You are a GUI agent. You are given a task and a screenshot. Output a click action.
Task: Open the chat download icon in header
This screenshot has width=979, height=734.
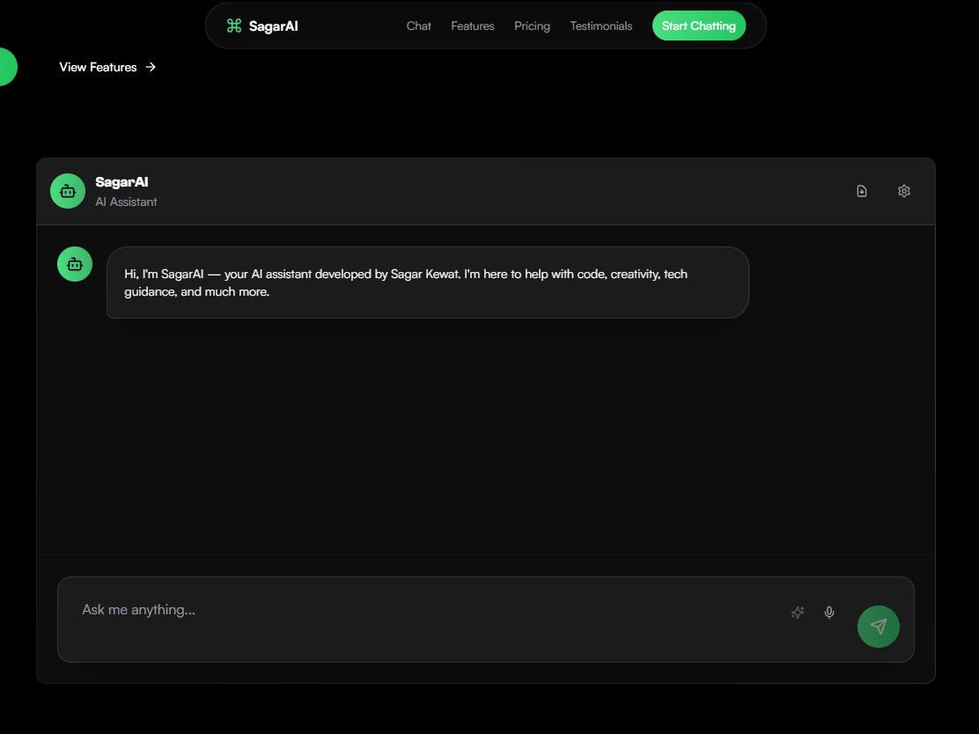(x=862, y=191)
